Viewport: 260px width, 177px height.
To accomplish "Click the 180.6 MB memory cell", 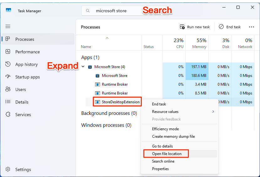I will [197, 76].
